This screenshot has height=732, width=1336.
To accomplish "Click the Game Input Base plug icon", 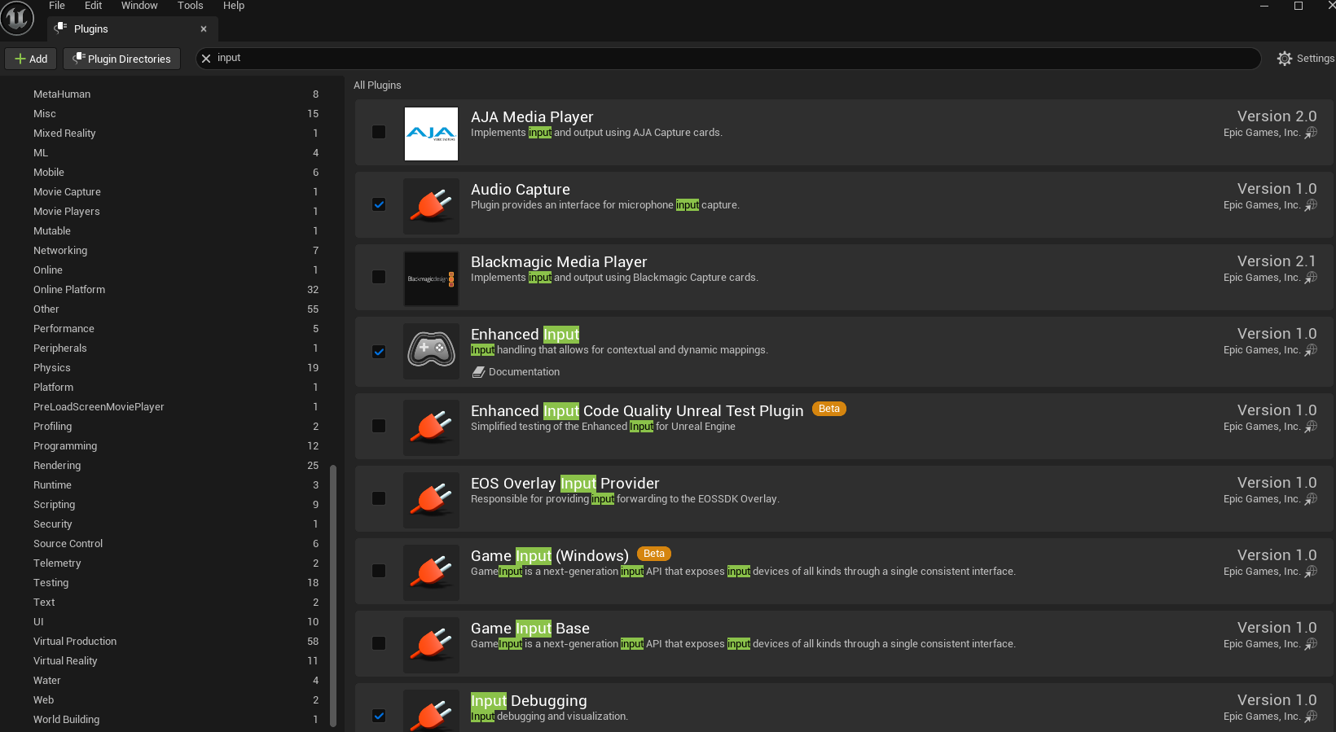I will [x=431, y=645].
